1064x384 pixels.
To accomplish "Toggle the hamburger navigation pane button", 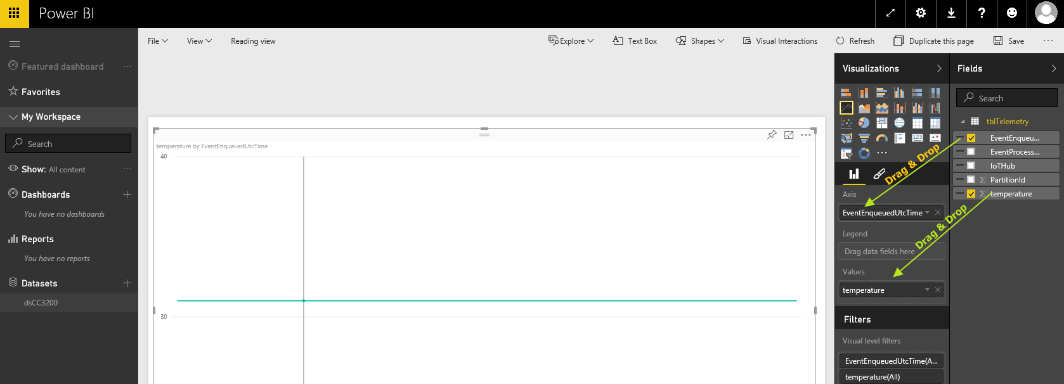I will click(x=15, y=44).
